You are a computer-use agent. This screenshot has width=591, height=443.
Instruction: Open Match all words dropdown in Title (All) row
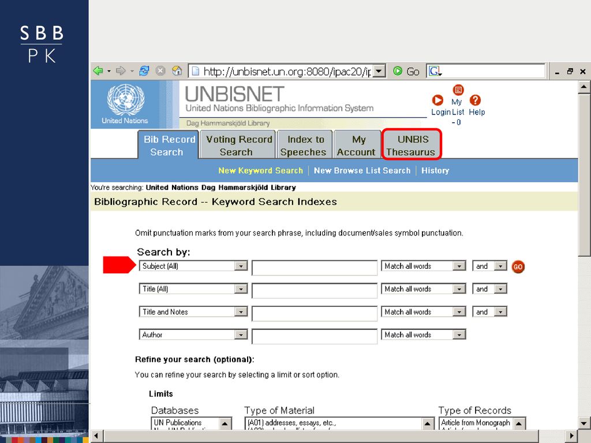[x=459, y=290]
